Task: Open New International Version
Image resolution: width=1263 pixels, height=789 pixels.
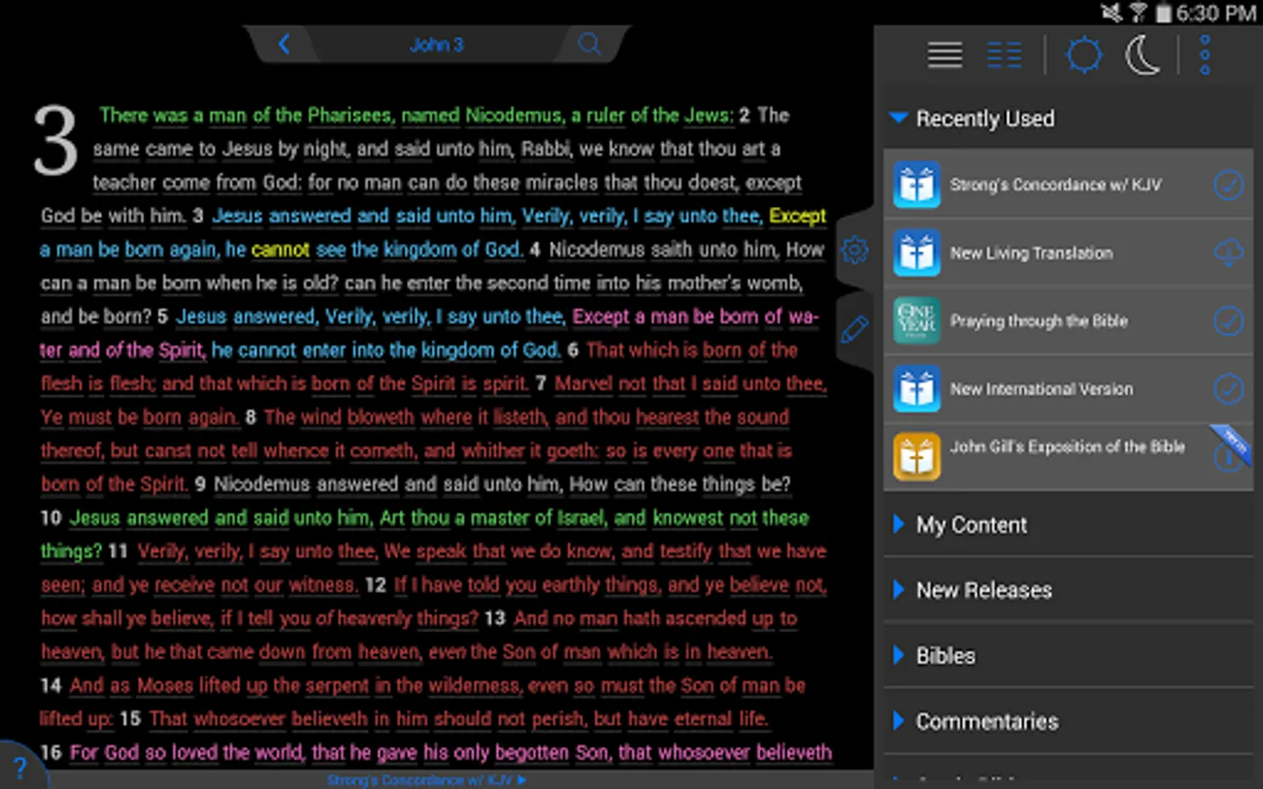Action: click(1068, 389)
